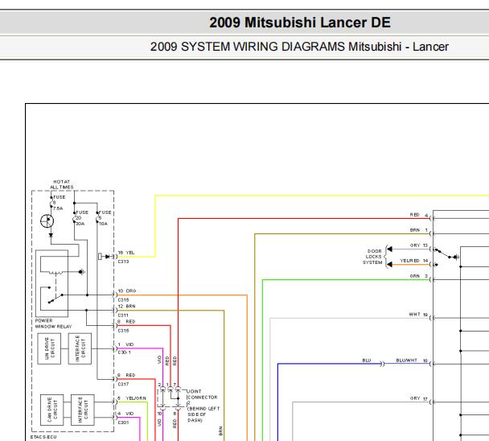Screen dimensions: 489x441
Task: Select the '5 YEL/GRN' wire label
Action: click(132, 398)
